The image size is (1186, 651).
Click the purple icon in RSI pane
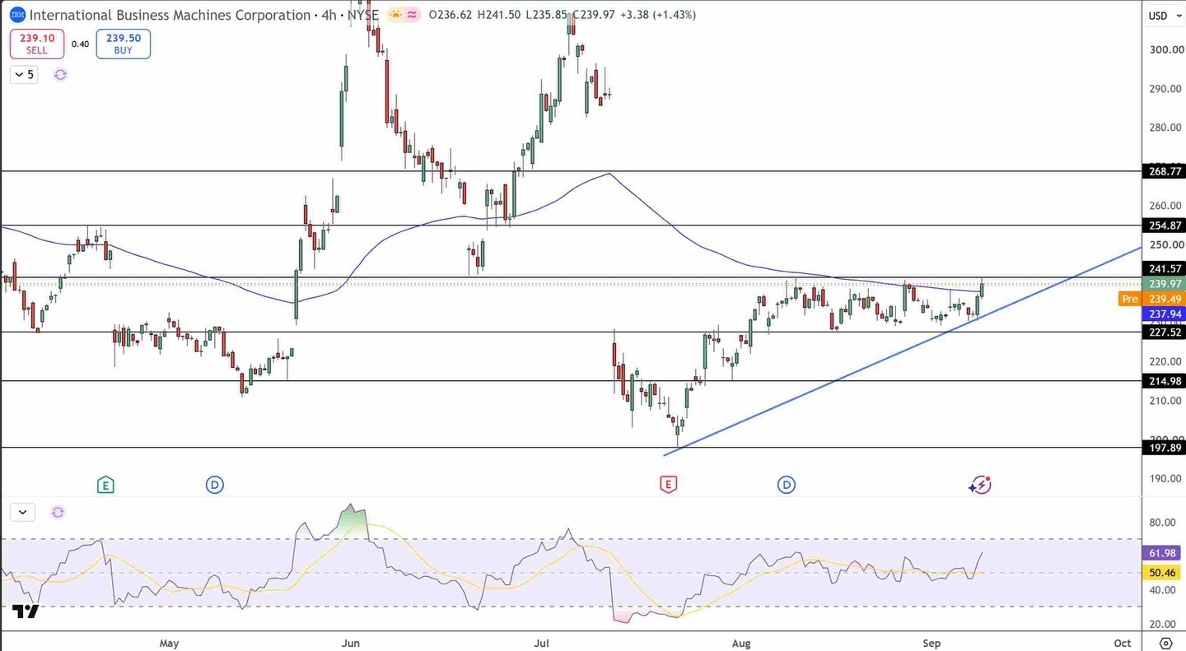(x=58, y=512)
